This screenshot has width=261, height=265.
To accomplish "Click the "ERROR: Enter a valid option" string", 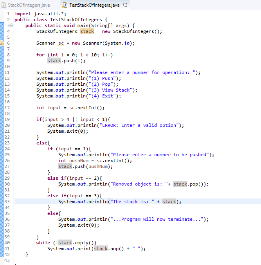I will click(139, 125).
